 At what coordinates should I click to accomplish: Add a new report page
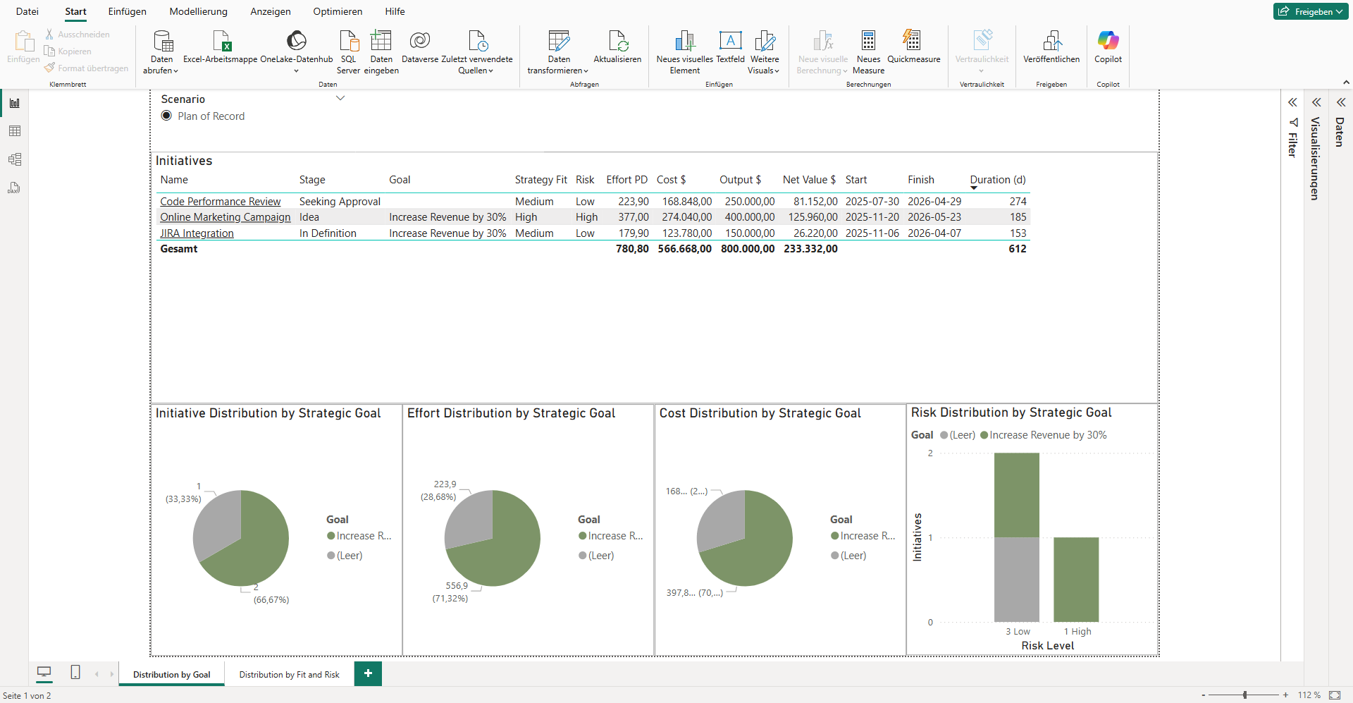368,673
